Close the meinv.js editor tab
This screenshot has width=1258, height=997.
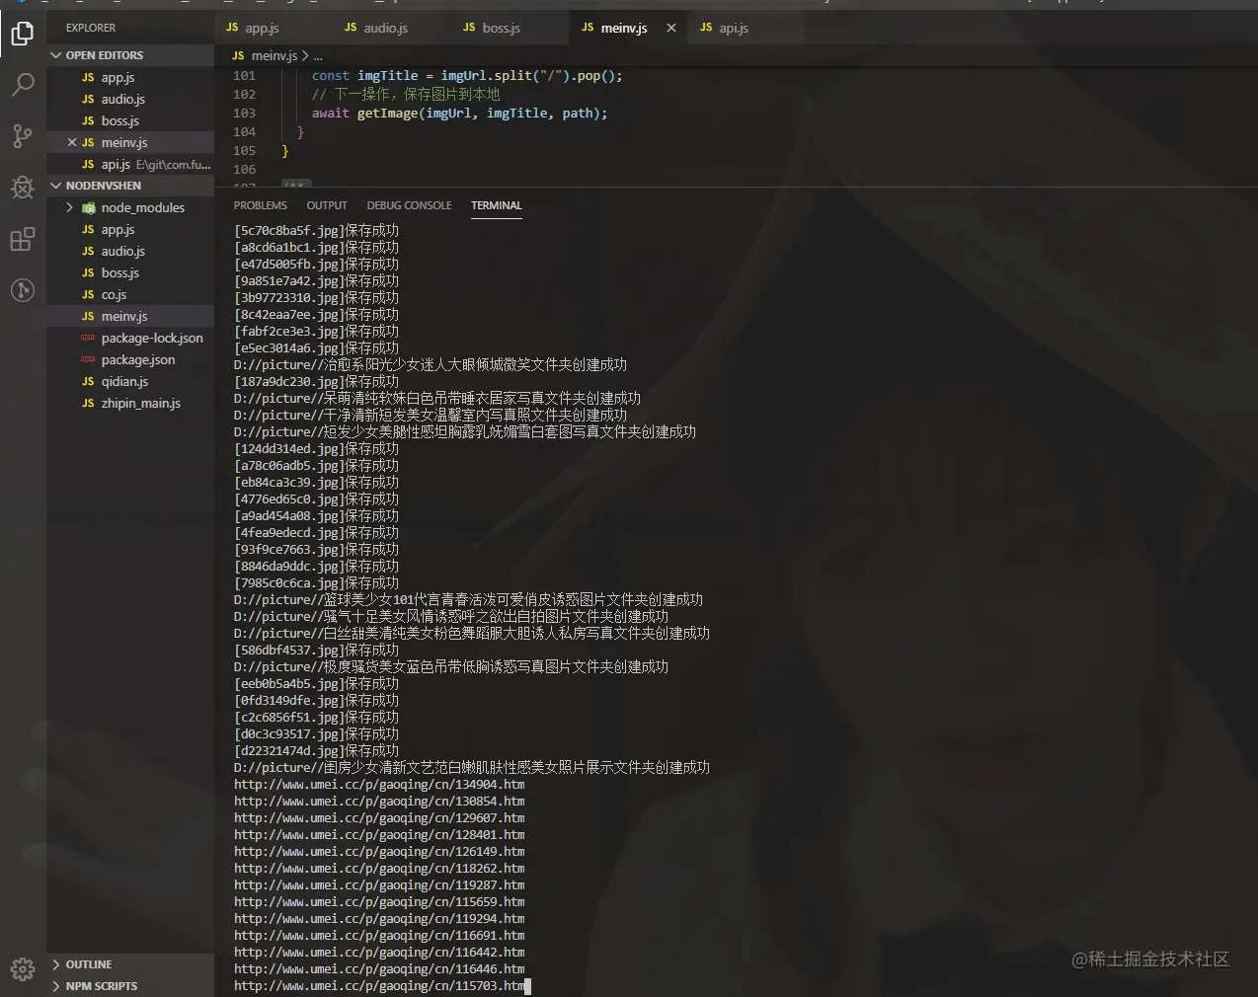[x=671, y=28]
